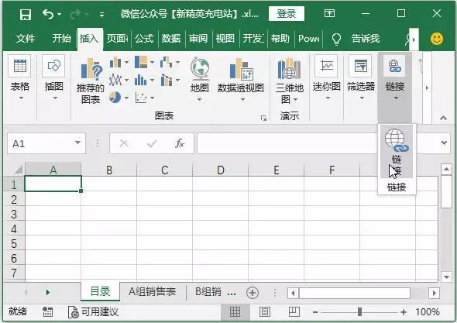457x323 pixels.
Task: Switch to Normal view
Action: tap(235, 312)
